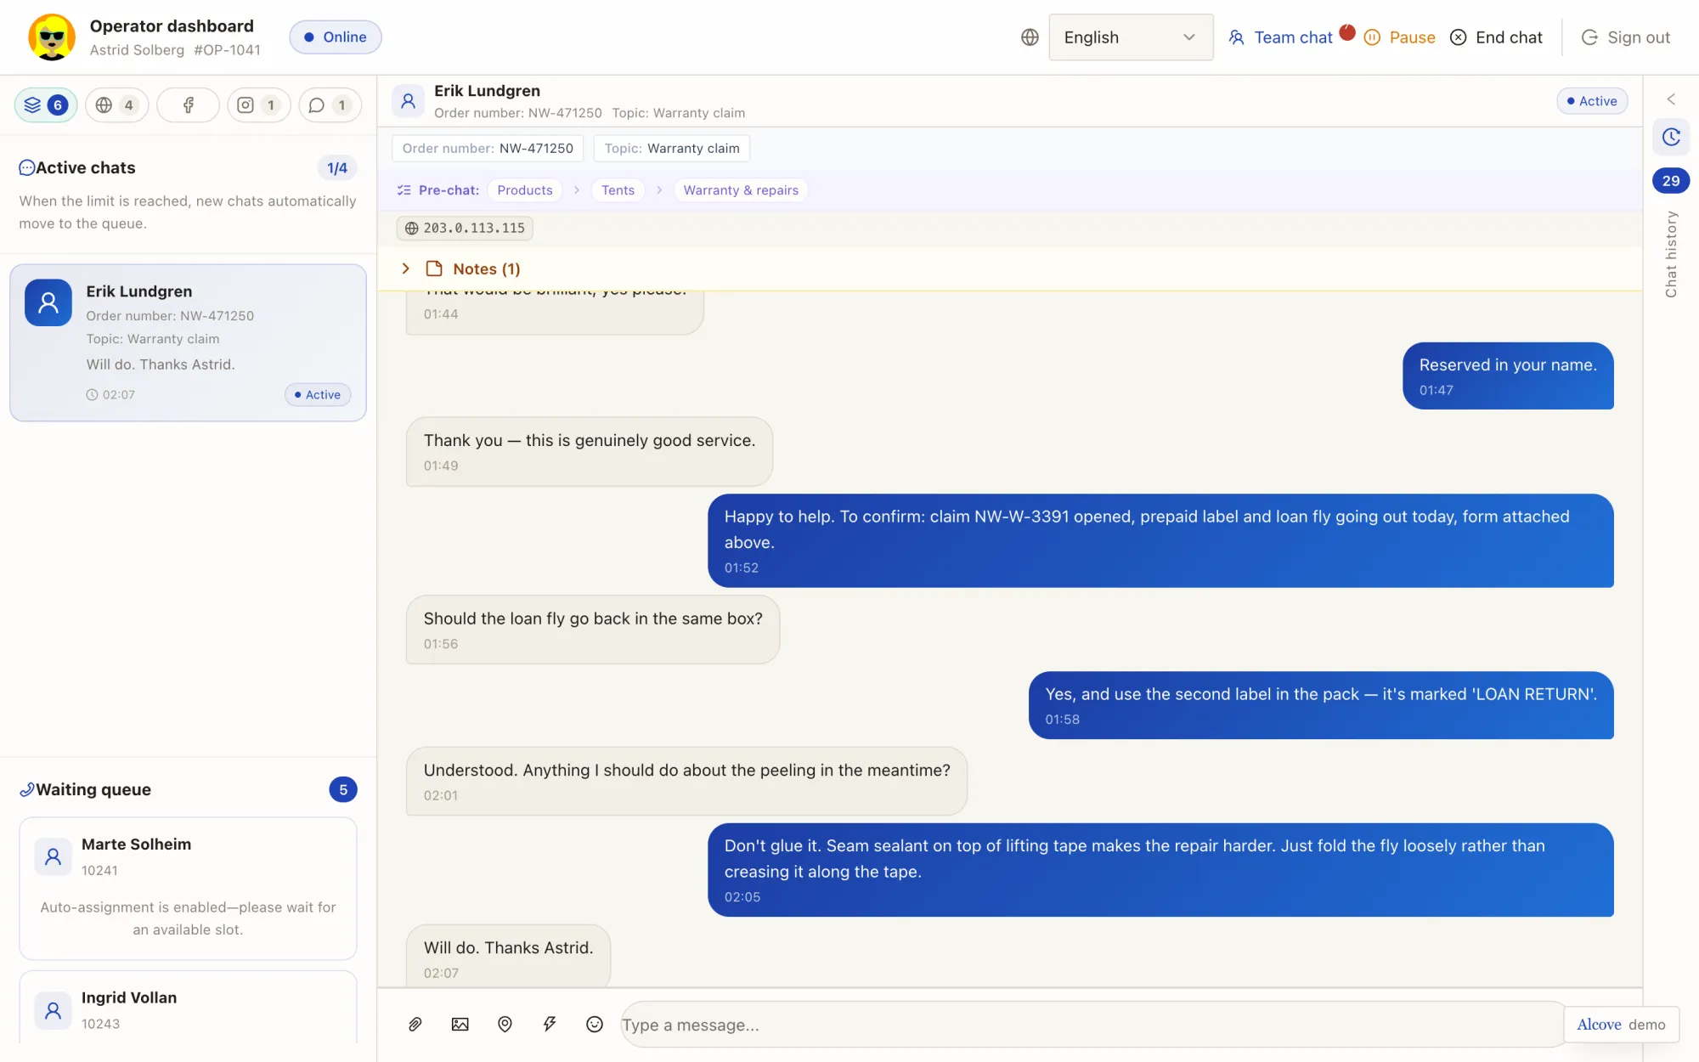Viewport: 1699px width, 1062px height.
Task: Attach a file with the paperclip icon
Action: [415, 1025]
